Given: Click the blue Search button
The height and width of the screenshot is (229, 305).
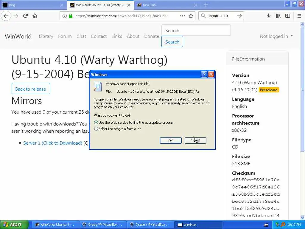Looking at the screenshot, I should [172, 42].
